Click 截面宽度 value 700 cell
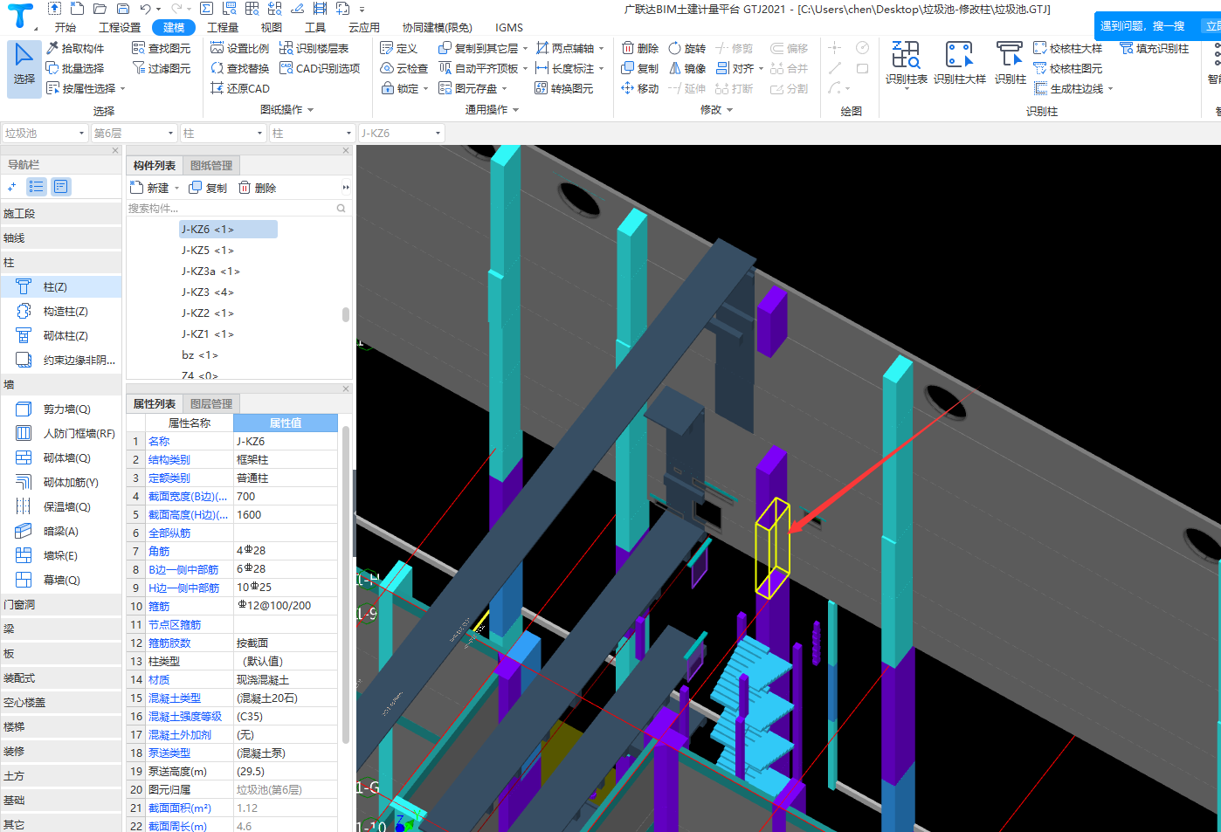Image resolution: width=1221 pixels, height=832 pixels. click(285, 496)
